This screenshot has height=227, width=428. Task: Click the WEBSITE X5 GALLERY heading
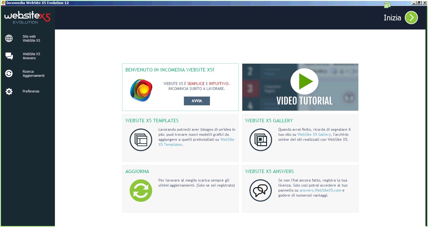coord(269,121)
